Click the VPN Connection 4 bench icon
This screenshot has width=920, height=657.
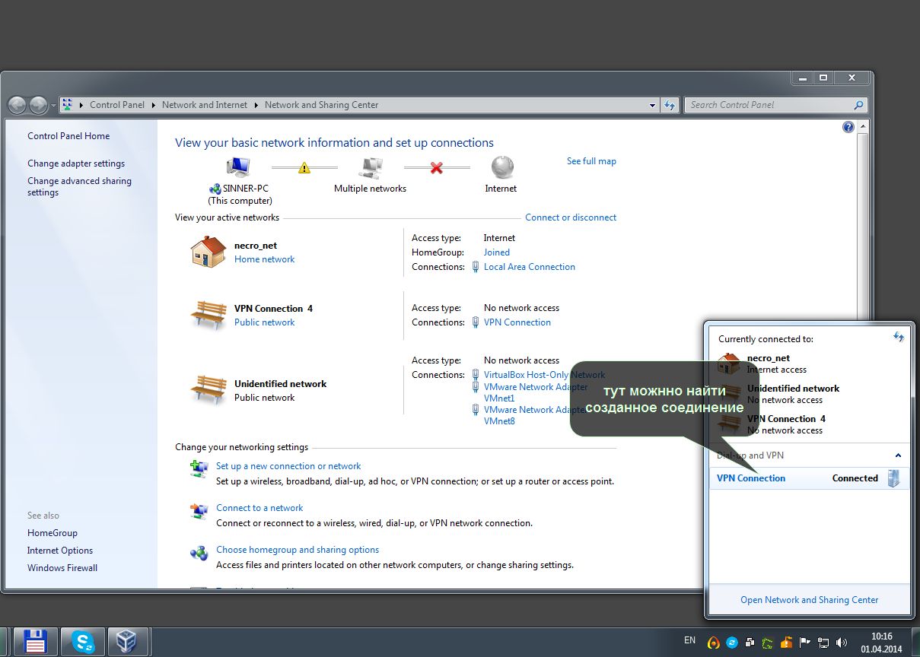click(208, 315)
